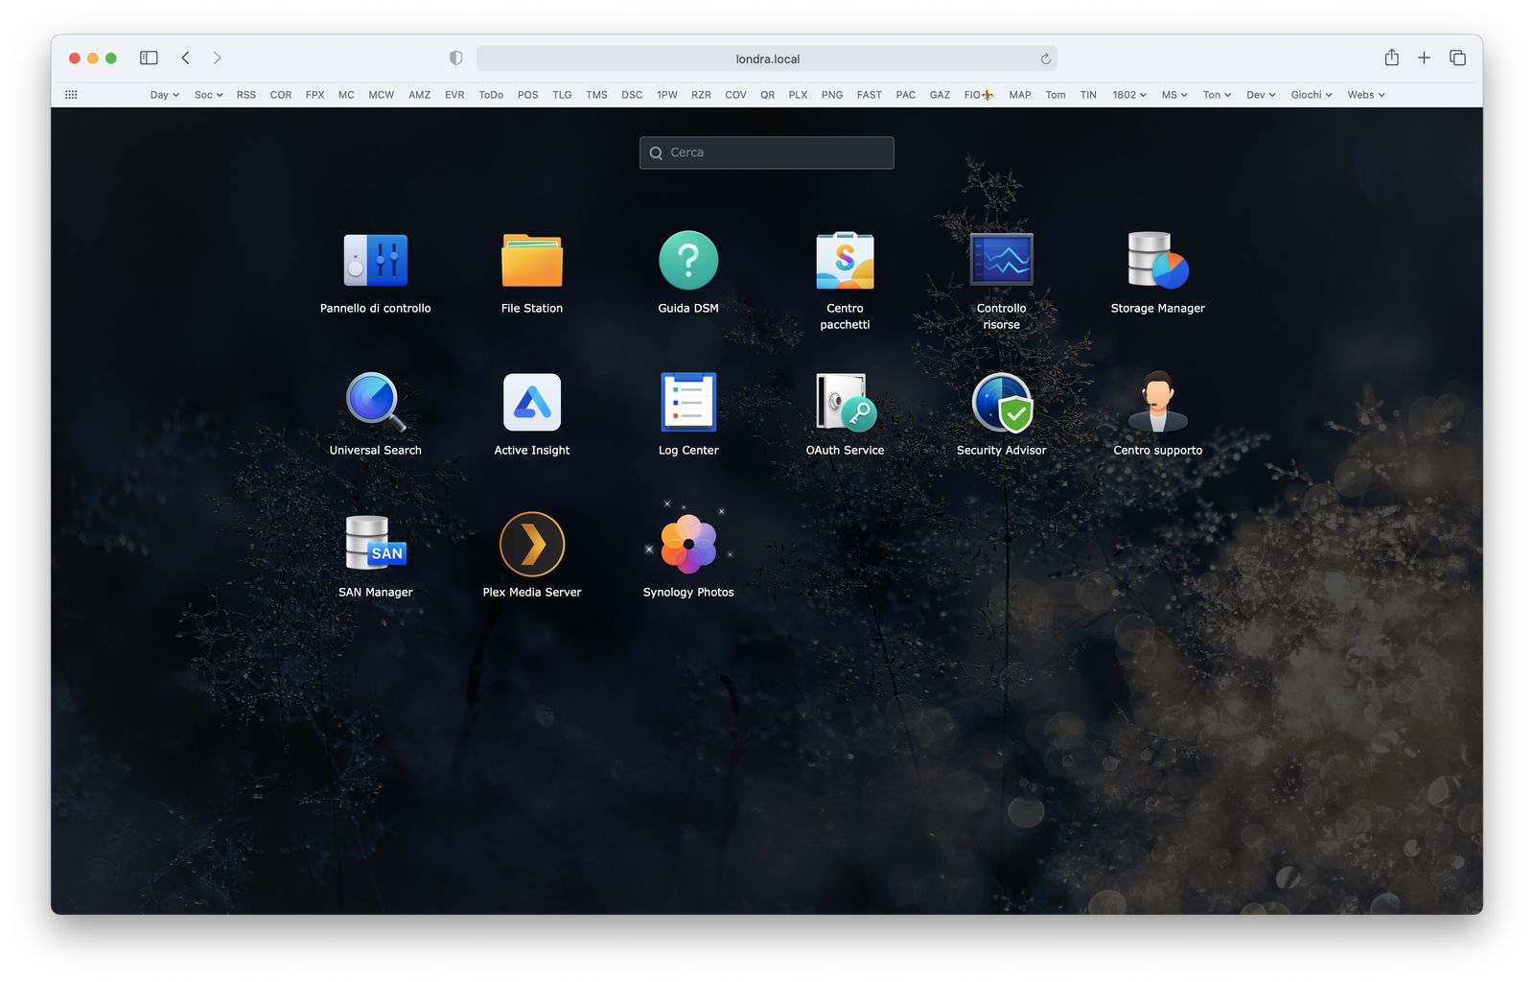Screen dimensions: 1534x982
Task: Expand the 1802 bookmarks folder
Action: (1129, 95)
